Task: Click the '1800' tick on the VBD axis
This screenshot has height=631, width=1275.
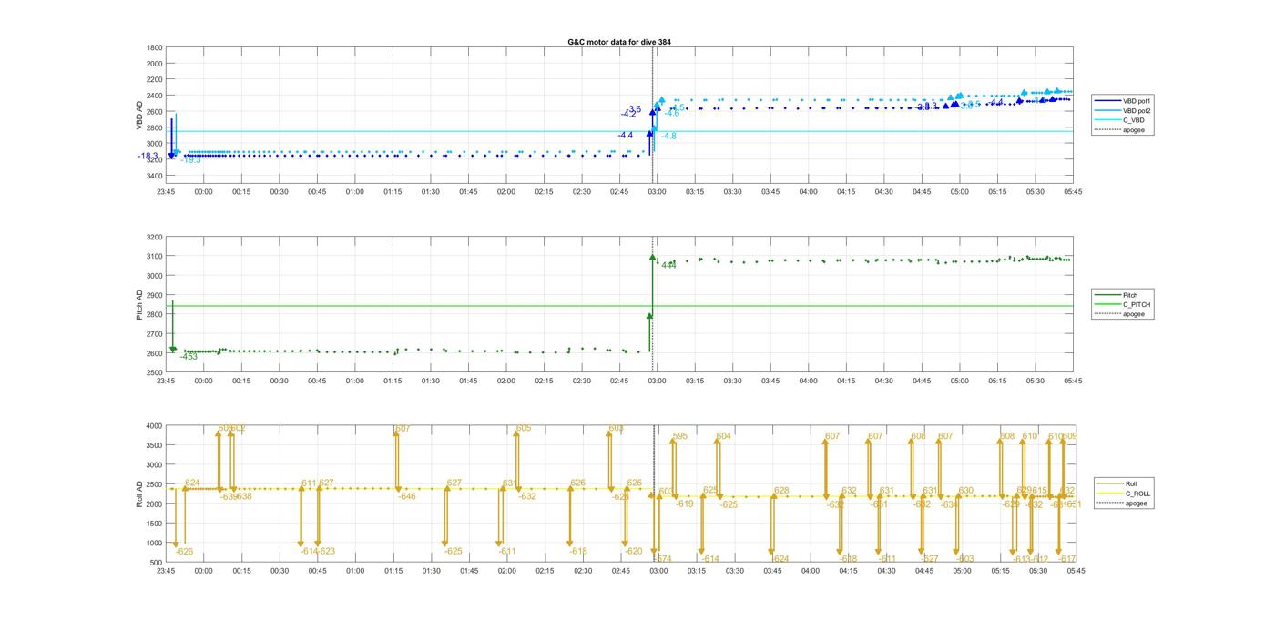Action: (155, 47)
